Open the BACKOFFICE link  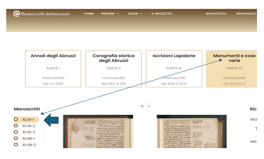(x=216, y=14)
